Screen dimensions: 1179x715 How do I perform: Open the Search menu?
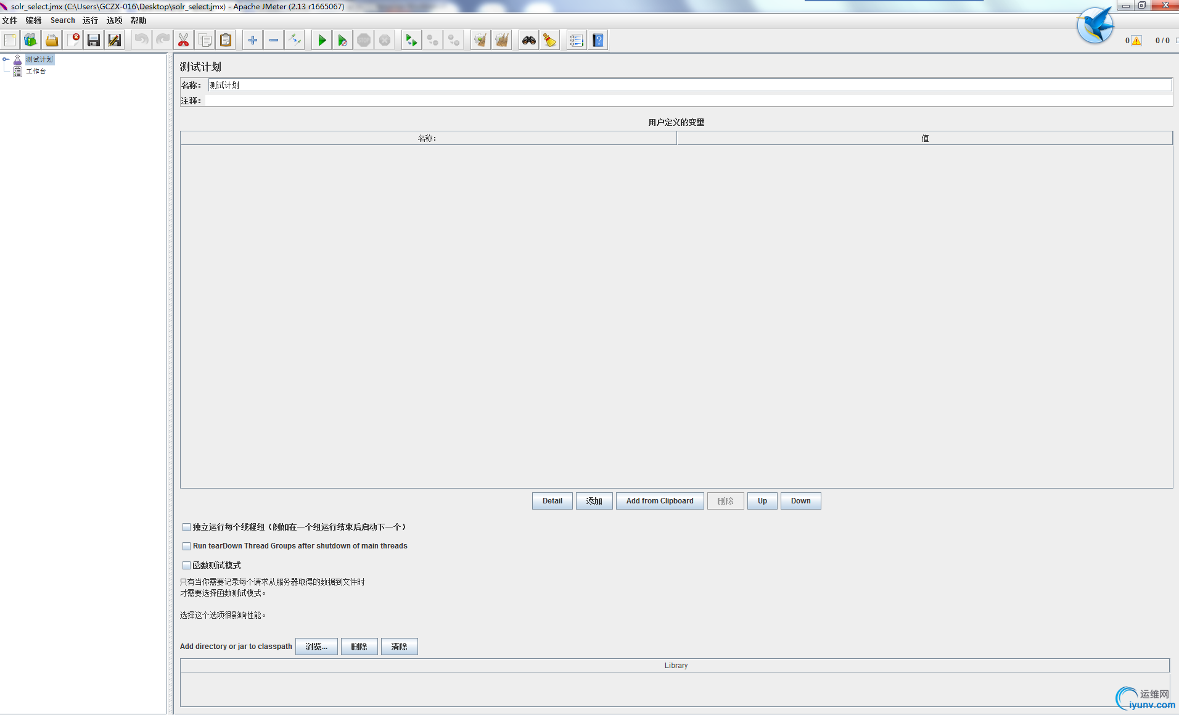tap(63, 20)
